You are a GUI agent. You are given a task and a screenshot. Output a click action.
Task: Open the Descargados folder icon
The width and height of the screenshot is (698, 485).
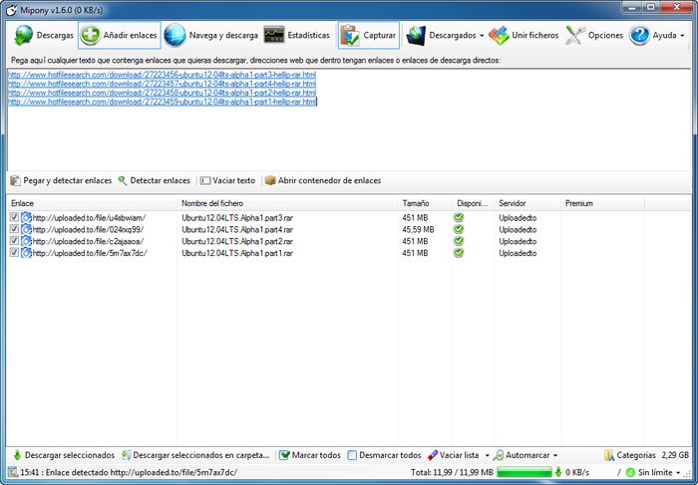point(416,36)
